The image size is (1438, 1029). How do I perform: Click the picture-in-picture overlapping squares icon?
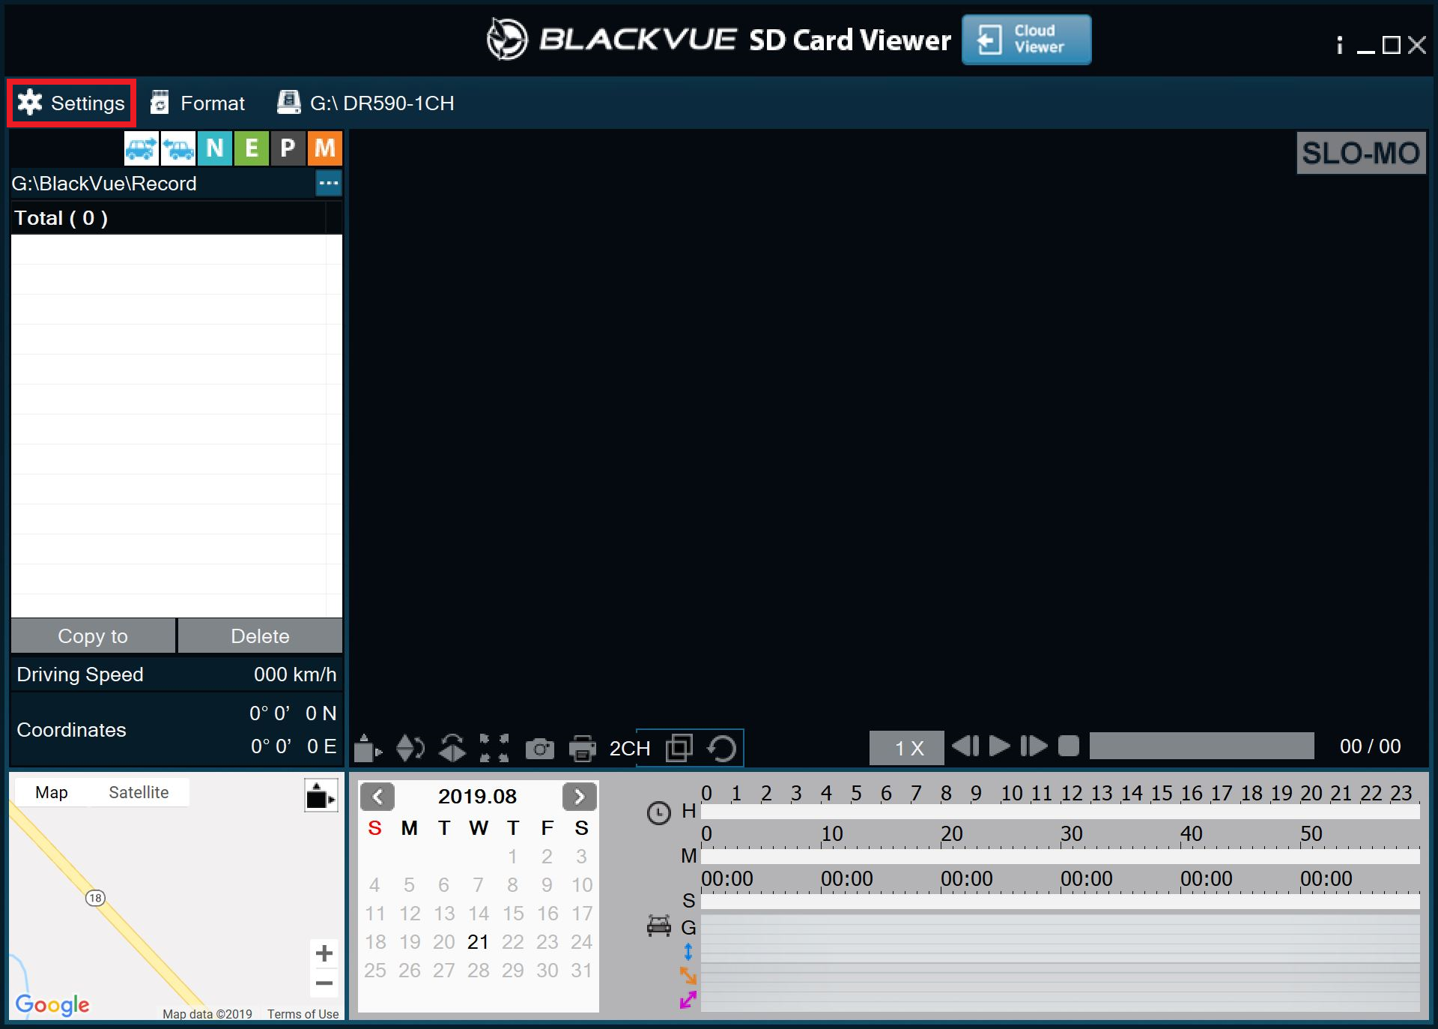tap(679, 747)
